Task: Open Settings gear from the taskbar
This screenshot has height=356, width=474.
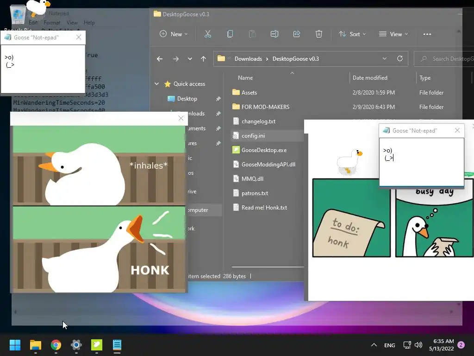Action: 76,345
